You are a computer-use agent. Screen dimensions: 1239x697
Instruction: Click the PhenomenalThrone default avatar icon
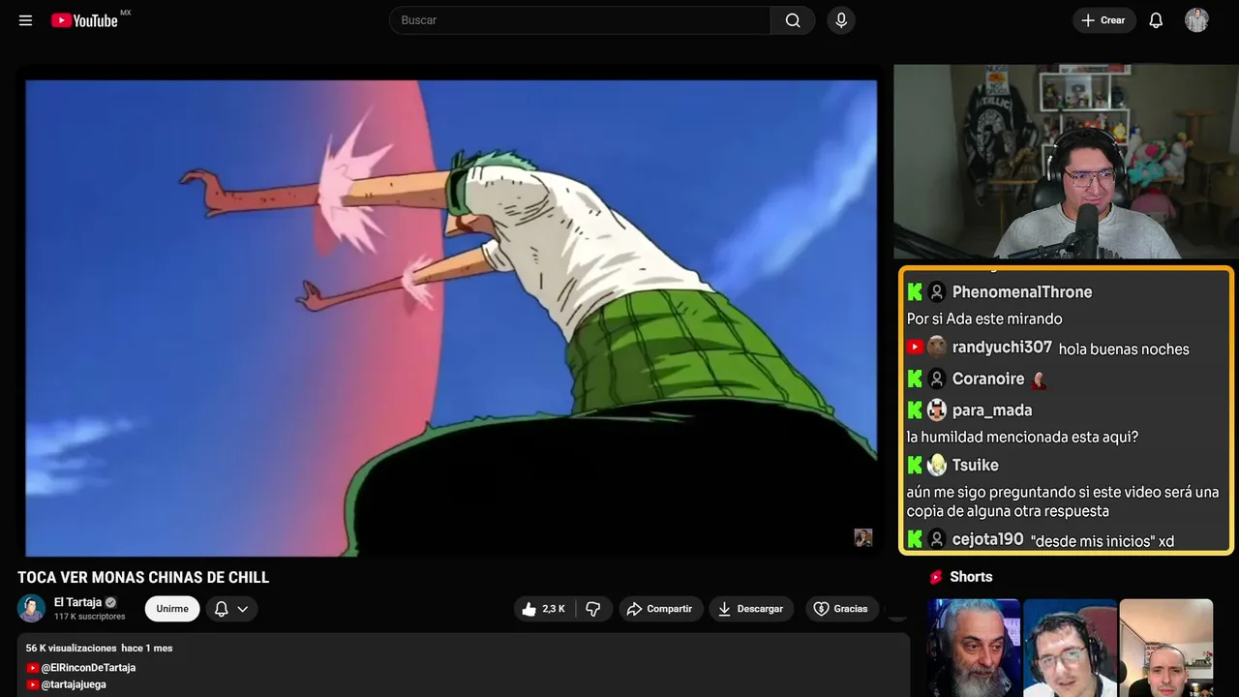(x=936, y=291)
